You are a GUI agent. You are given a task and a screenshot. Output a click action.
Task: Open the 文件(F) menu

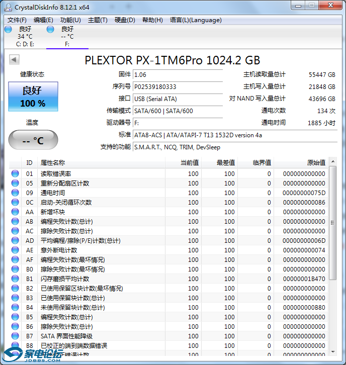(x=17, y=20)
